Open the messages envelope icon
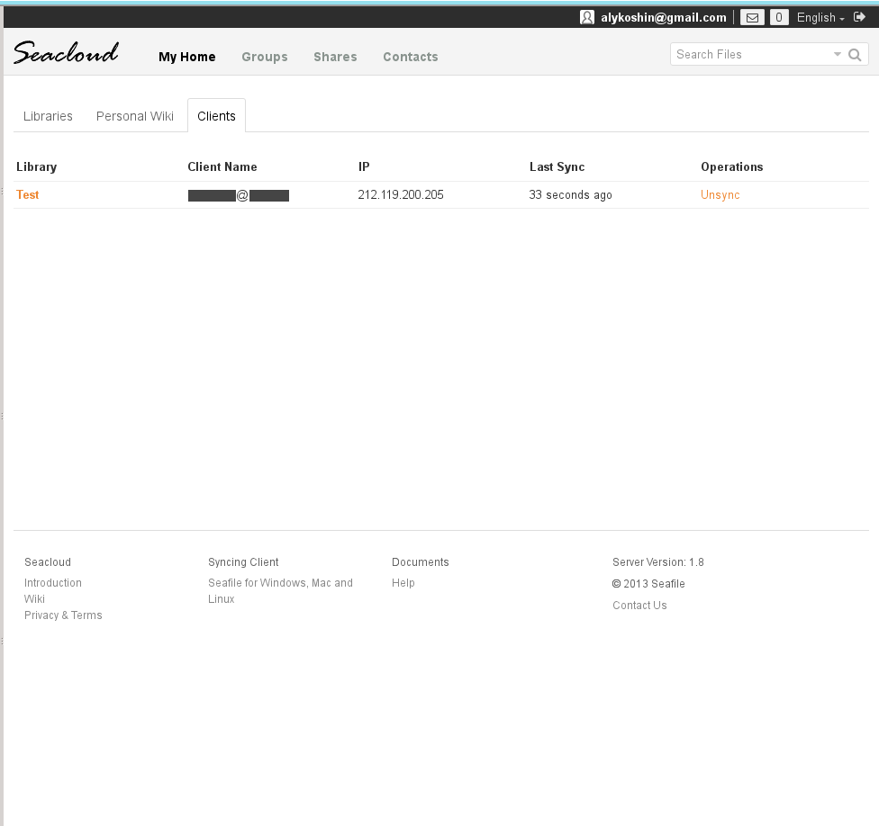Viewport: 879px width, 826px height. [751, 17]
